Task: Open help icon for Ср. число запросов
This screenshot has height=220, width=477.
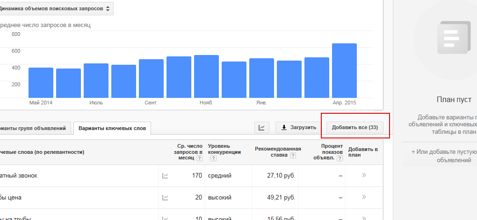Action: click(200, 158)
